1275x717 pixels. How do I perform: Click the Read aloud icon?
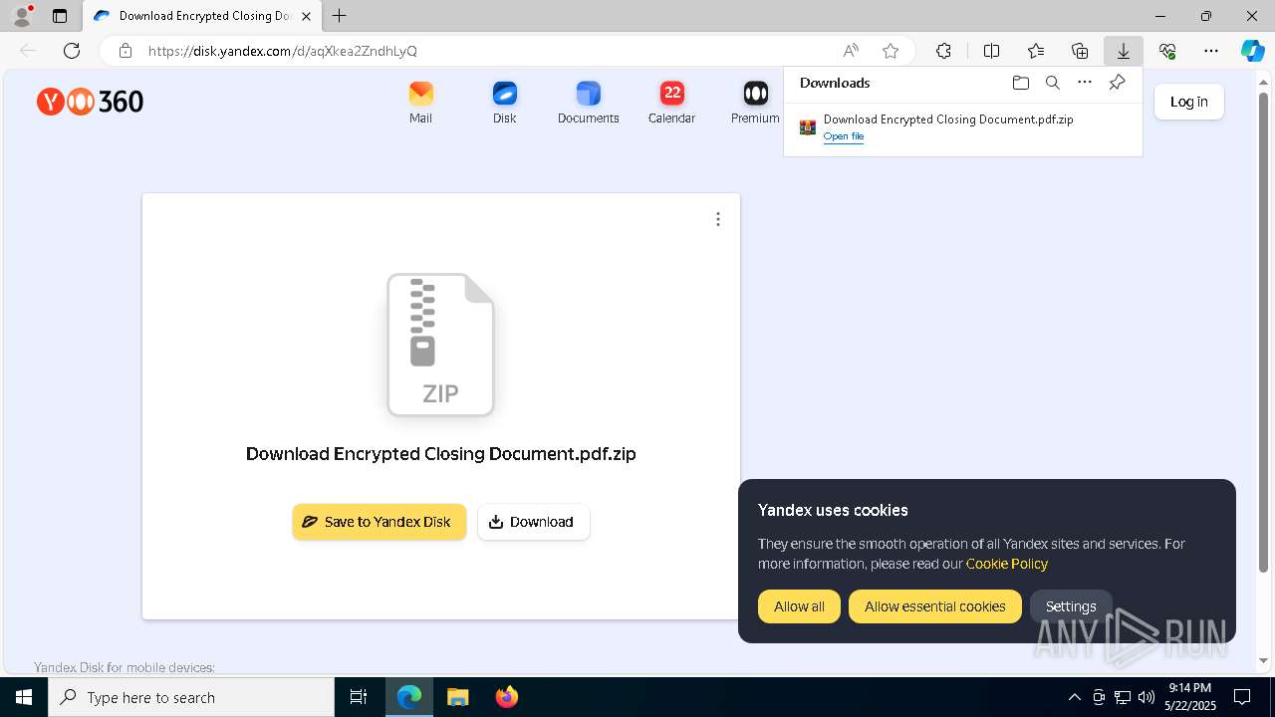click(851, 51)
